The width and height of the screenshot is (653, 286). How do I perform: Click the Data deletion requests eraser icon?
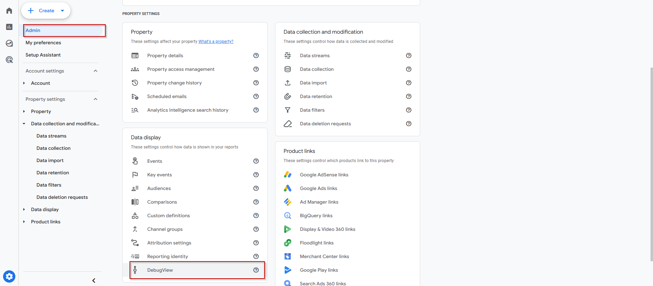tap(288, 124)
